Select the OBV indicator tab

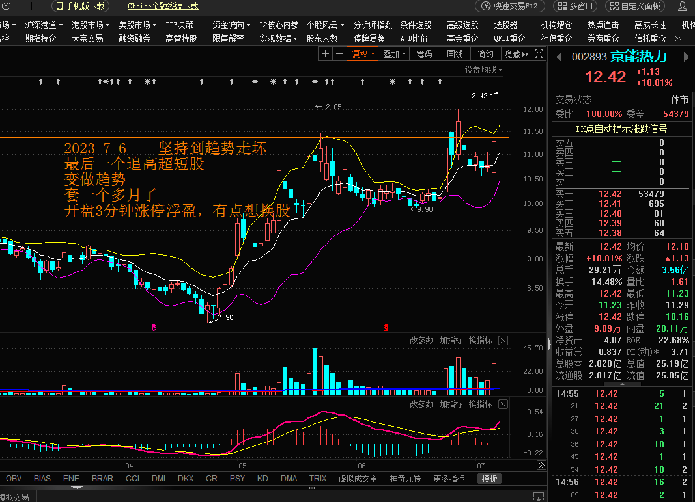click(x=14, y=479)
